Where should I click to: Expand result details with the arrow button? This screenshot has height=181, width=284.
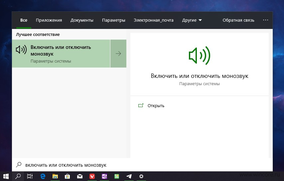pyautogui.click(x=118, y=54)
